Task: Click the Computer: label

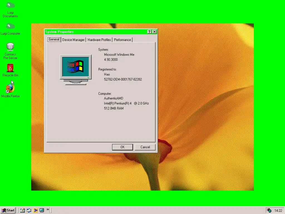Action: [105, 94]
